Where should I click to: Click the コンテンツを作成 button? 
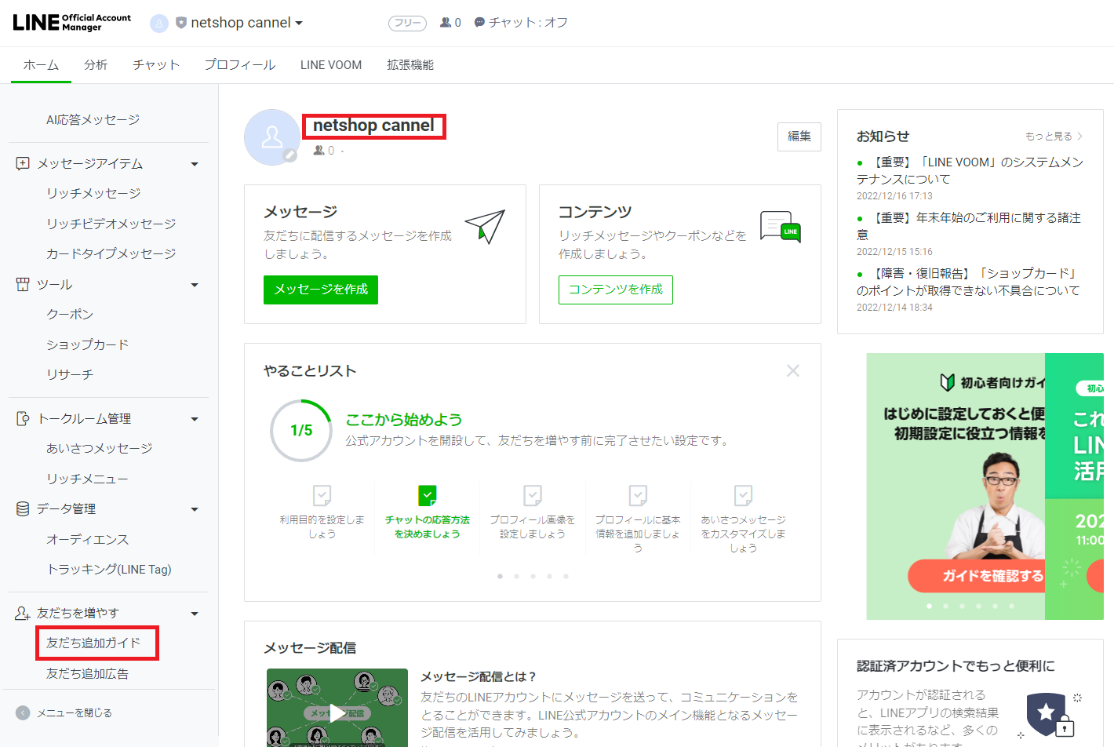click(x=616, y=290)
